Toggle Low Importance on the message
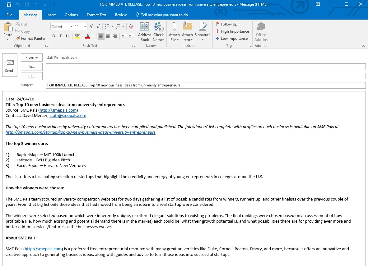This screenshot has width=368, height=268. click(232, 39)
